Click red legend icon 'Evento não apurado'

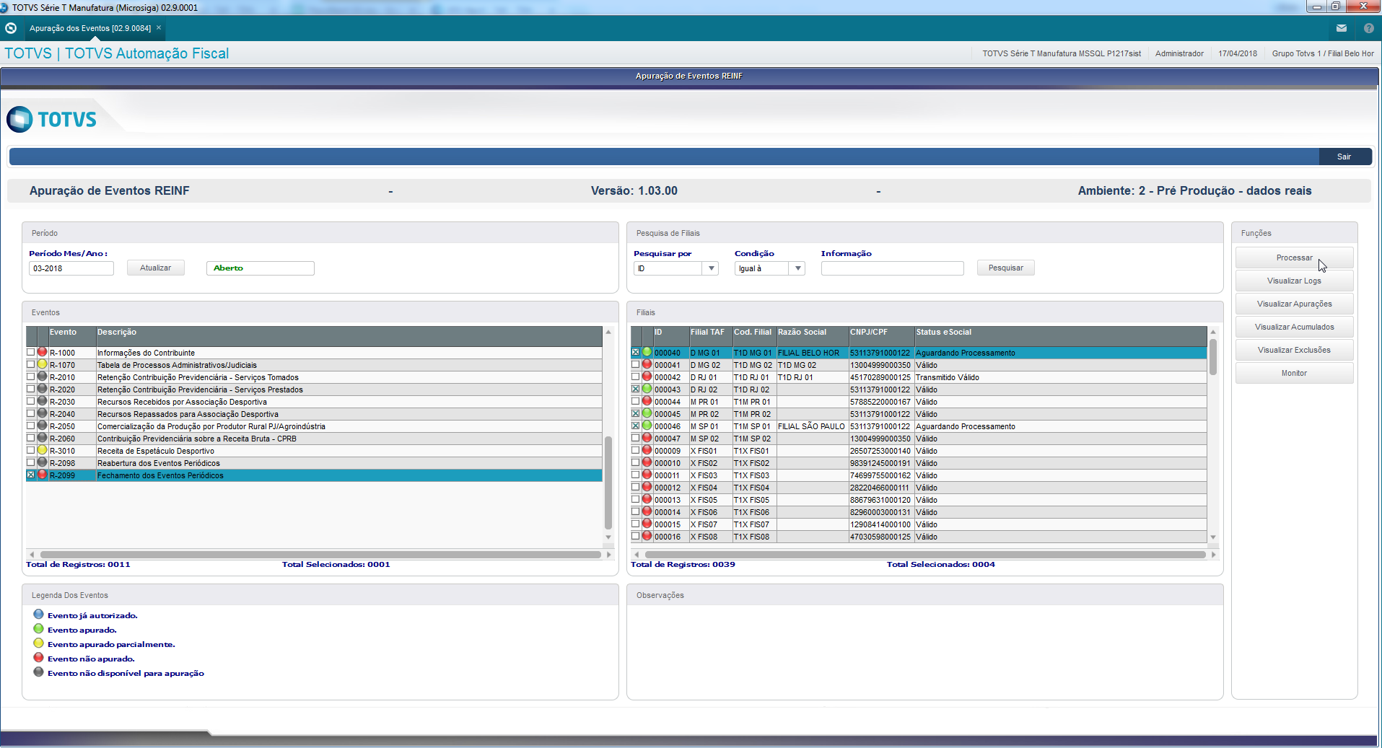pos(39,658)
